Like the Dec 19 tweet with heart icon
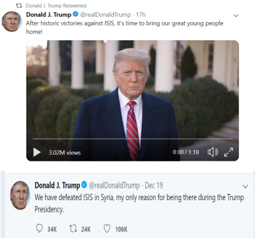Viewport: 257px width, 241px height. (107, 229)
